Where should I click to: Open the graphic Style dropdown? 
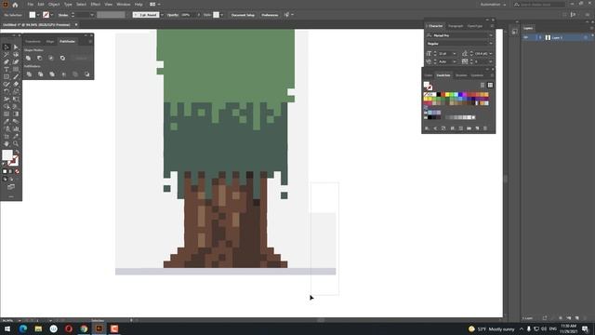point(222,15)
